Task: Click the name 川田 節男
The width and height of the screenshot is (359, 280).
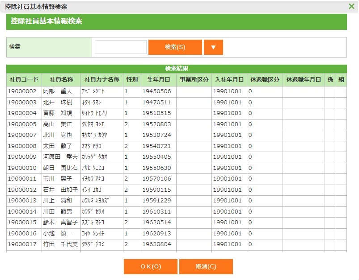Action: [58, 212]
